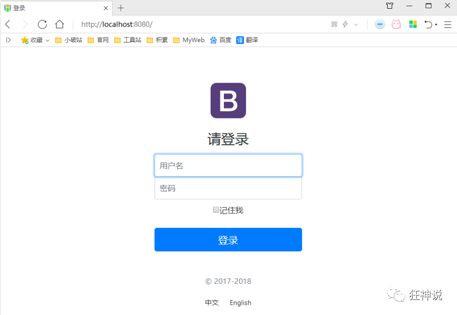Screen dimensions: 457x315
Task: Switch language by clicking English
Action: click(x=240, y=302)
